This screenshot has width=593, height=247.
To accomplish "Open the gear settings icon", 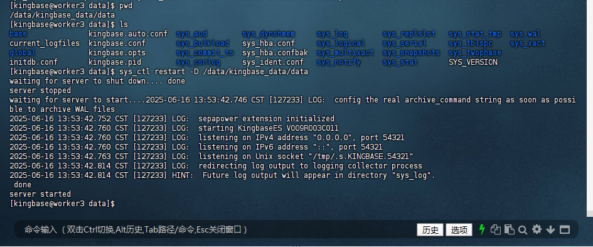I will (x=537, y=229).
